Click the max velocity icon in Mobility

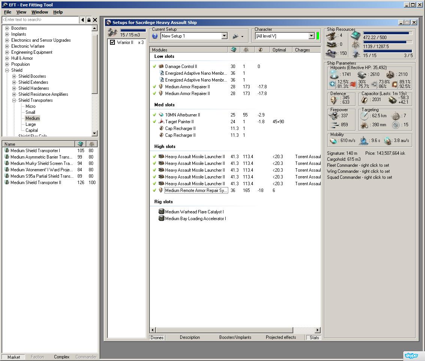[x=333, y=140]
